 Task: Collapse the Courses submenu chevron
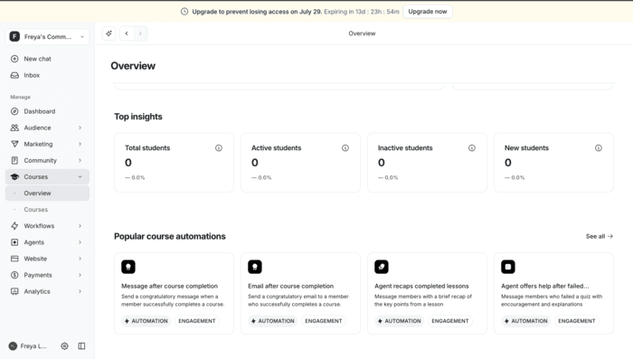point(80,176)
